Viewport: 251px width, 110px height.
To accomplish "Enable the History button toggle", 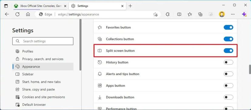I will point(229,62).
